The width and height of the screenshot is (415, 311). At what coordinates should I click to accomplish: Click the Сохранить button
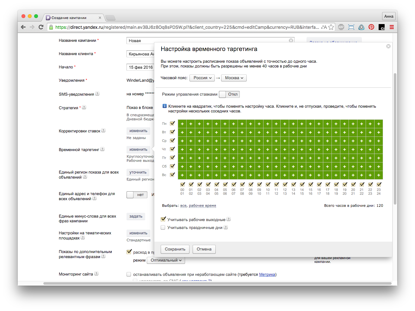pyautogui.click(x=175, y=249)
